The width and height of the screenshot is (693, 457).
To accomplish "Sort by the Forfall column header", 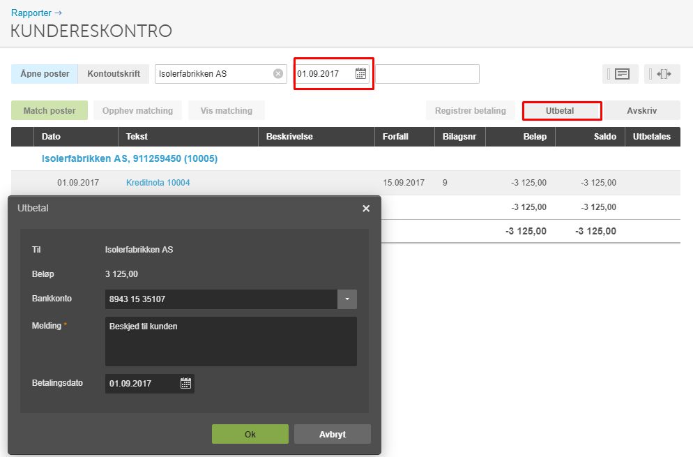I will [404, 137].
